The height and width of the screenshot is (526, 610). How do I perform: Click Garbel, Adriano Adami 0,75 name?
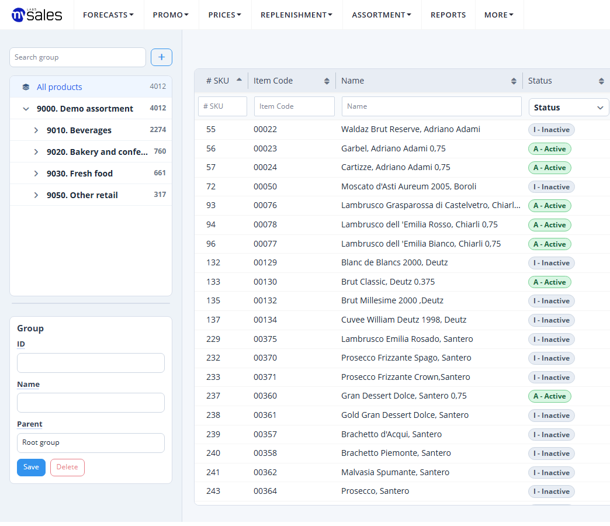(x=393, y=148)
